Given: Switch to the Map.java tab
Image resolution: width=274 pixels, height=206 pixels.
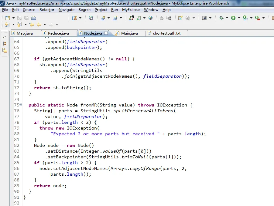Looking at the screenshot, I should coord(25,33).
